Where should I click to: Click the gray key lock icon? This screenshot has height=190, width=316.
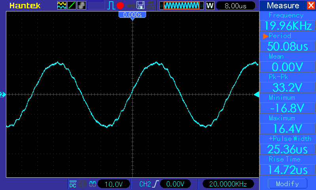pos(131,6)
